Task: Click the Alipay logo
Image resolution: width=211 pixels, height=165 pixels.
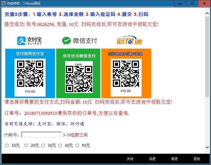Action: pos(29,41)
